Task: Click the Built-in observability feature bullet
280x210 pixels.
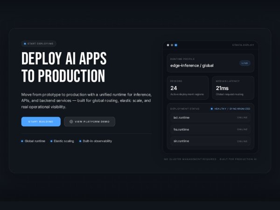Action: (96, 141)
